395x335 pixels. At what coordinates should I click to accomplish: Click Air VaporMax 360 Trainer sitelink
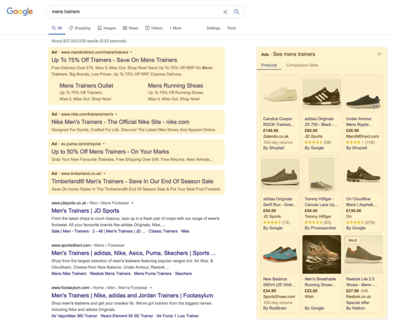pyautogui.click(x=74, y=316)
